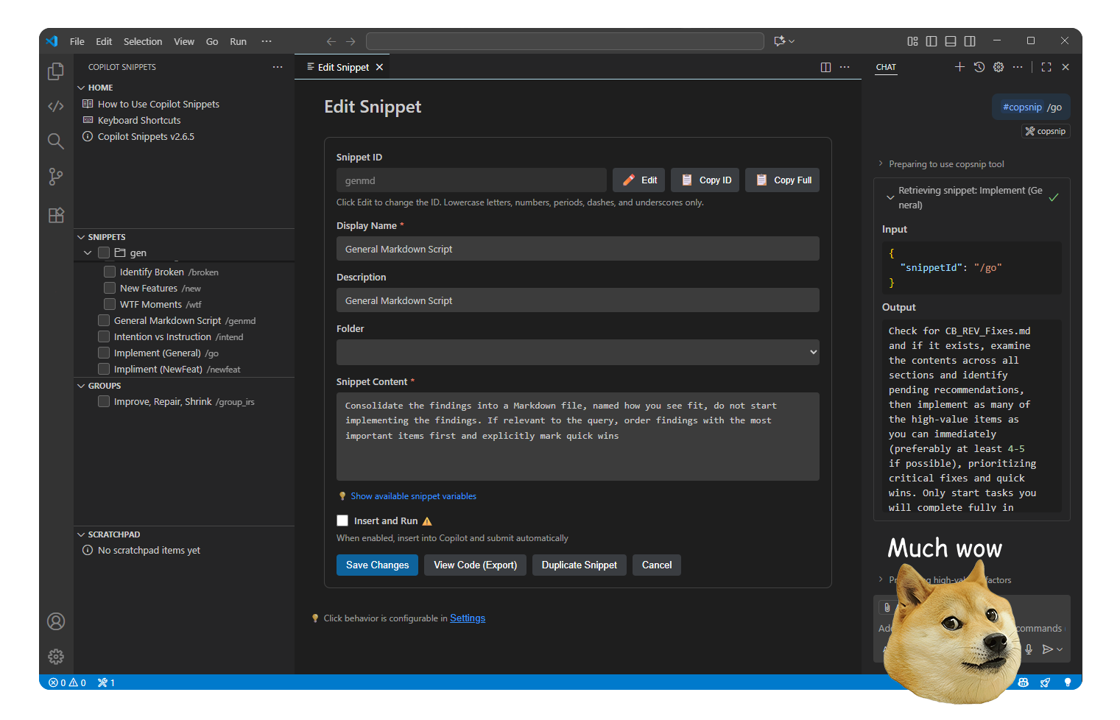Screen dimensions: 1120x720
Task: Open the Search view in the activity bar
Action: 55,141
